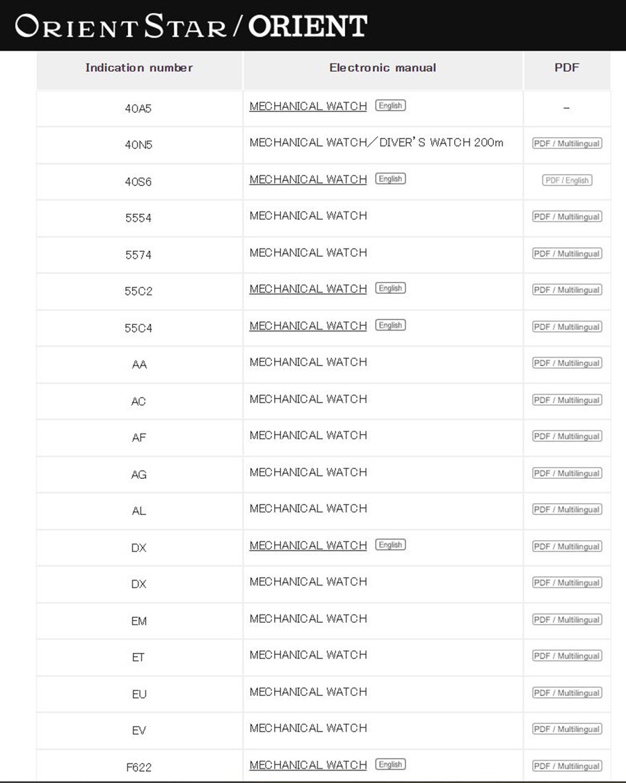This screenshot has height=783, width=626.
Task: Open PDF / Multilingual for 40N5
Action: [567, 143]
